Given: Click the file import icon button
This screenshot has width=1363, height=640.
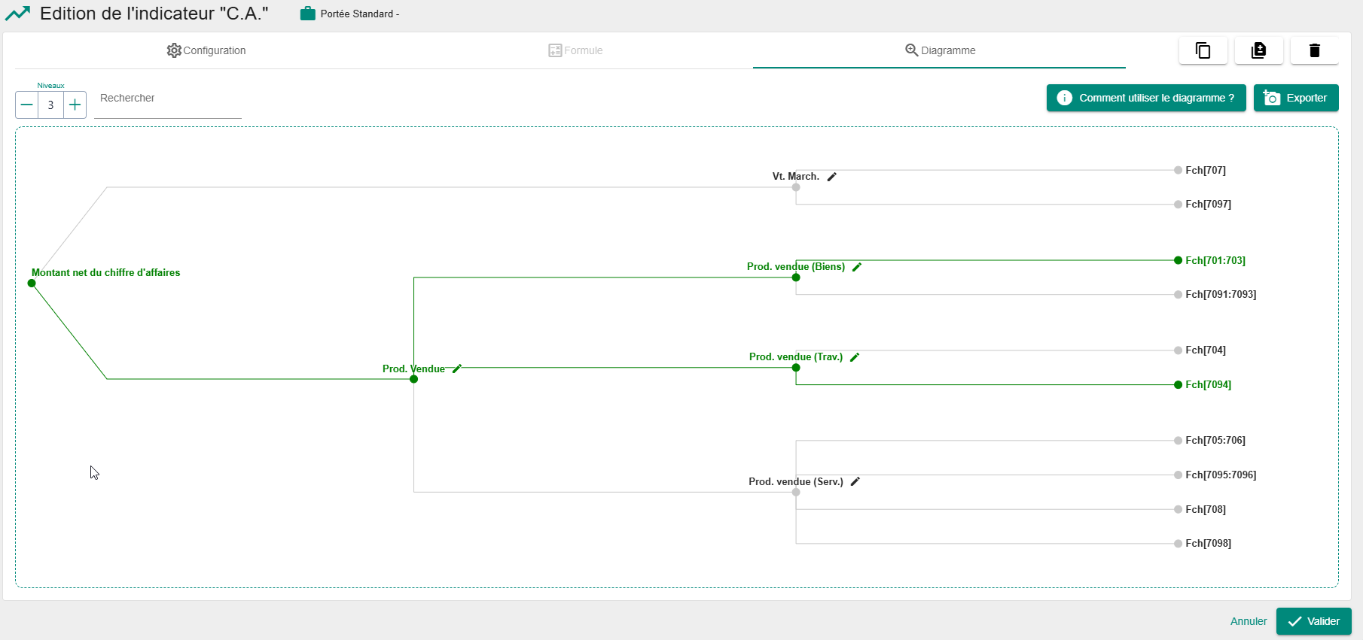Looking at the screenshot, I should 1258,50.
